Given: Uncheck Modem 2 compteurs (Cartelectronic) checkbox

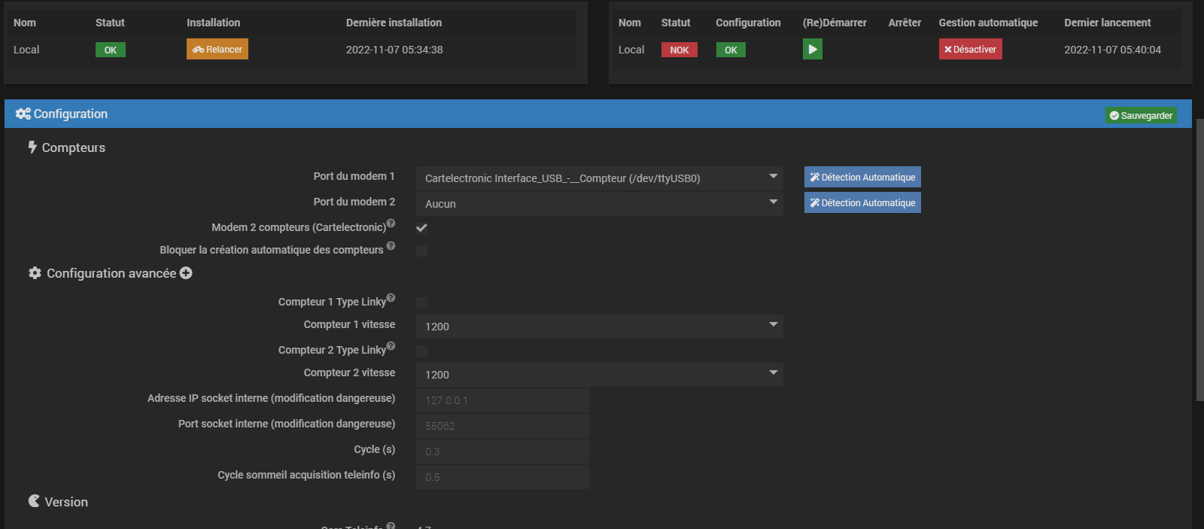Looking at the screenshot, I should coord(421,228).
